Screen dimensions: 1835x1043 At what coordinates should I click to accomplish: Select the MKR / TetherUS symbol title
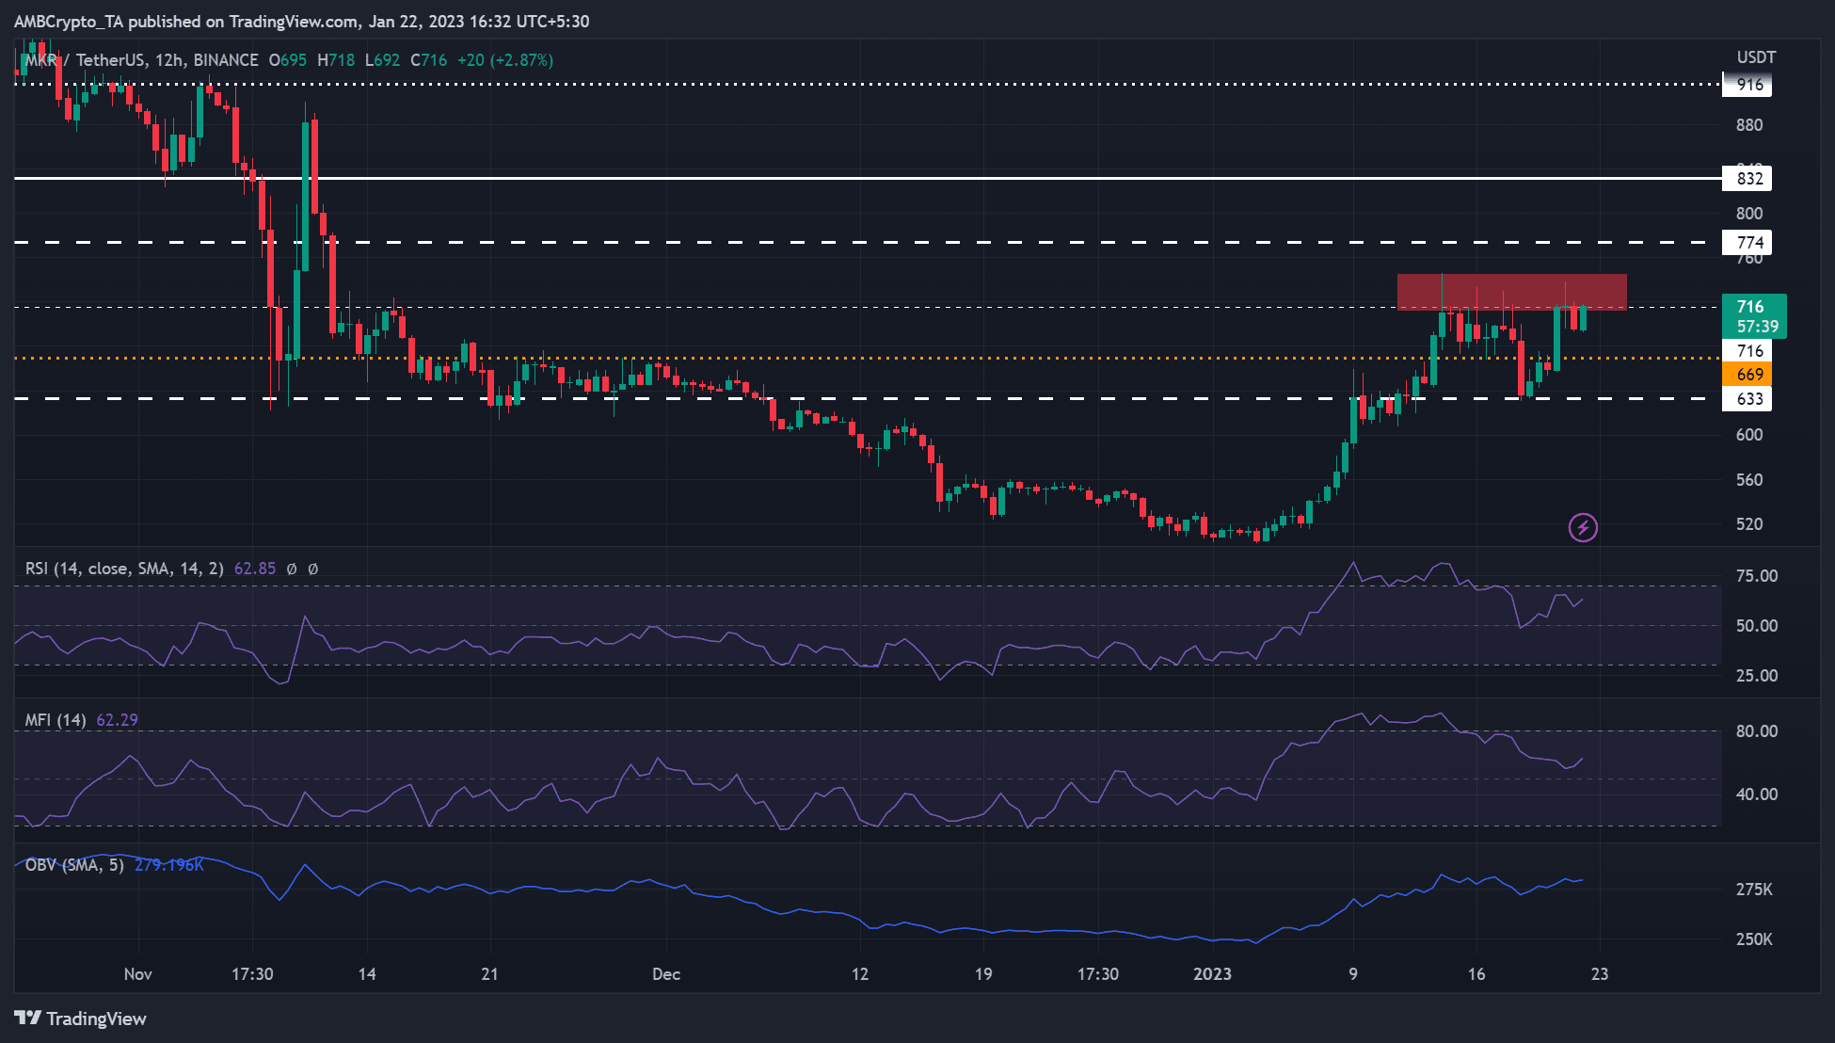(x=86, y=60)
